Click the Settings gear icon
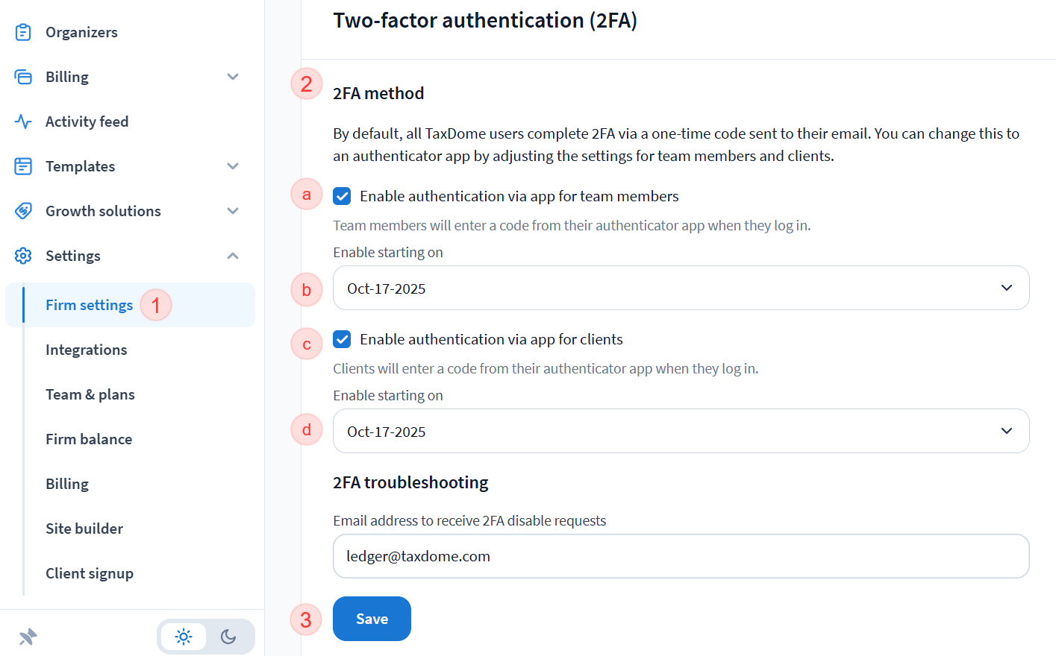1056x656 pixels. [x=23, y=256]
